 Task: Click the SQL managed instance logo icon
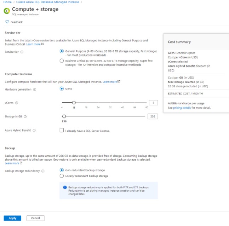click(7, 11)
